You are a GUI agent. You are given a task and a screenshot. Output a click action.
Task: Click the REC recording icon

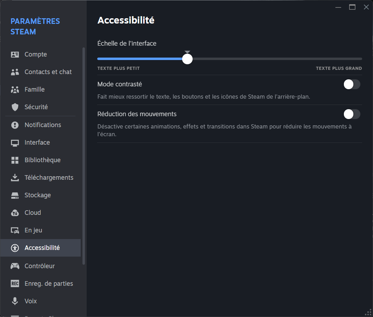pos(15,283)
